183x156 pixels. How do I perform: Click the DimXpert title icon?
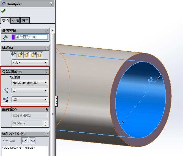tap(3, 4)
